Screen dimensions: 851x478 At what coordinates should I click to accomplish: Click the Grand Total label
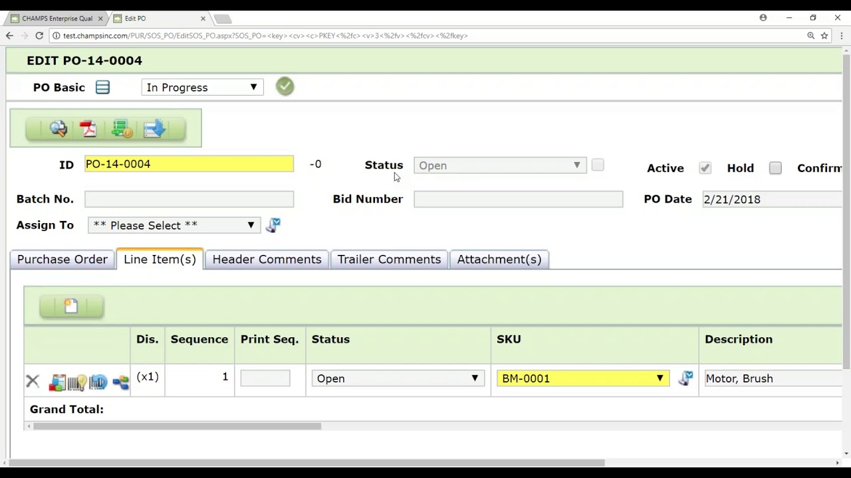click(66, 410)
